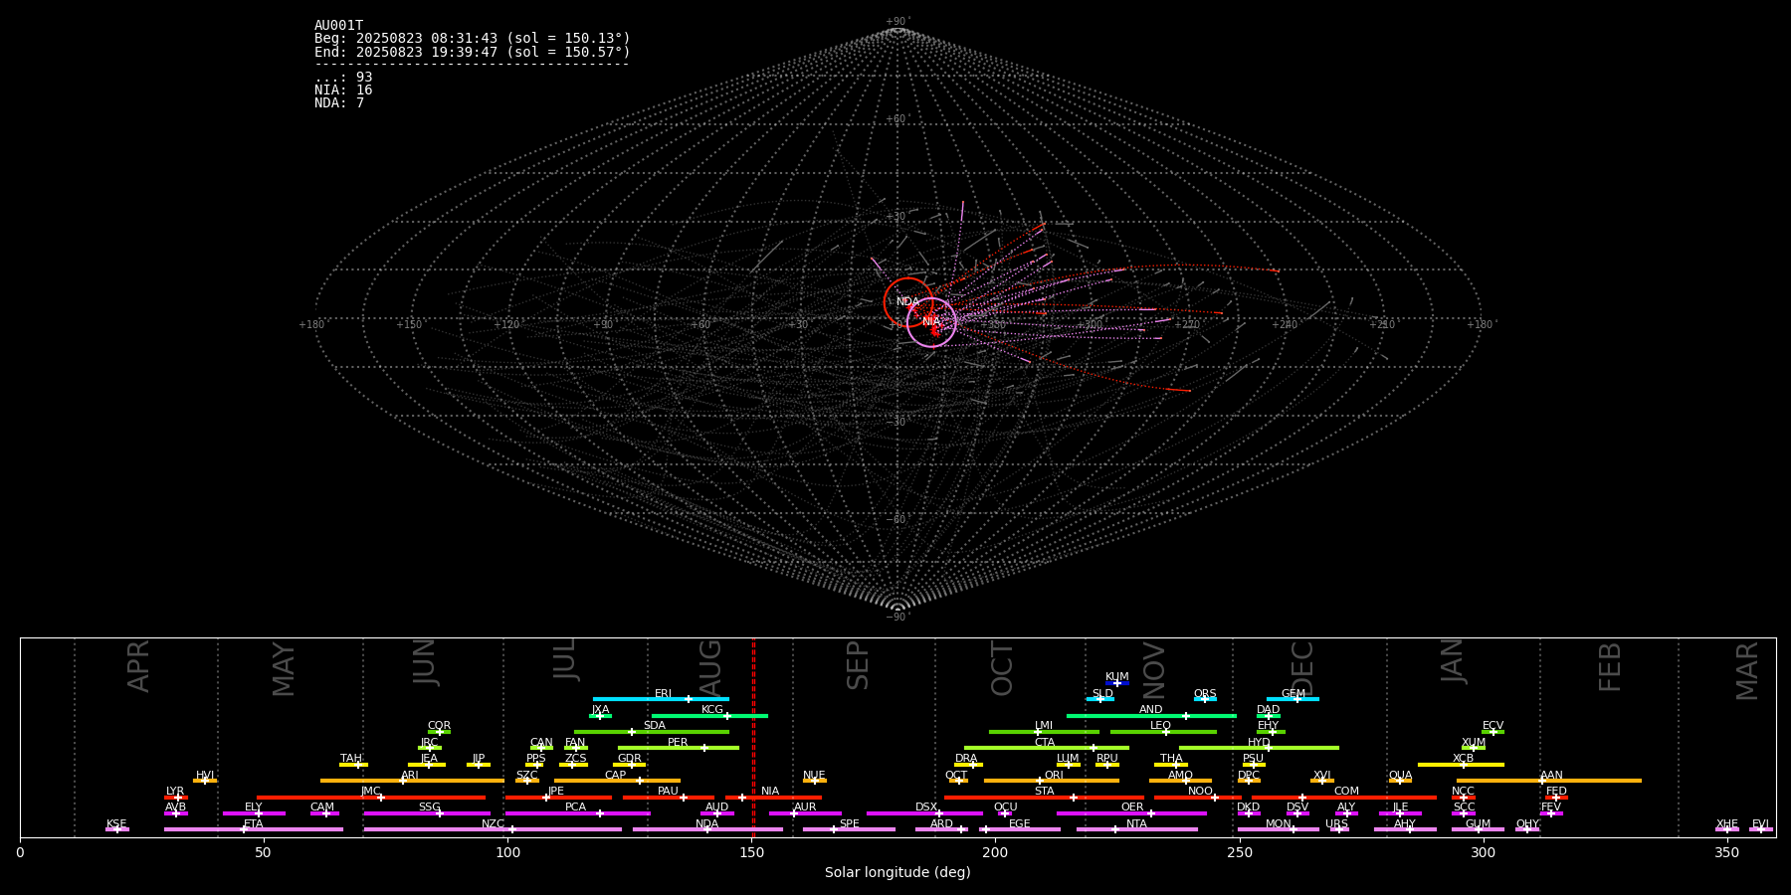The height and width of the screenshot is (895, 1791).
Task: Click the PAU red shower bar
Action: click(x=669, y=798)
